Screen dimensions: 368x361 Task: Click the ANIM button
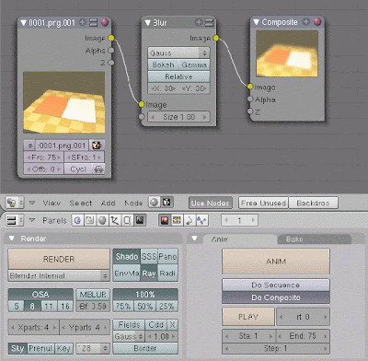[x=276, y=262]
